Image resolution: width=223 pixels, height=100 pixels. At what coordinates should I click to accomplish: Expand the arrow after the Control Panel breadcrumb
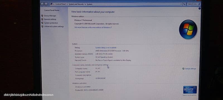point(67,4)
